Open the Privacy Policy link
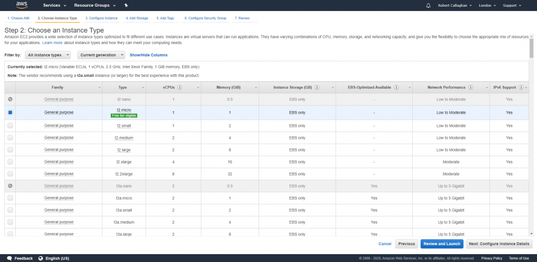 pyautogui.click(x=491, y=258)
